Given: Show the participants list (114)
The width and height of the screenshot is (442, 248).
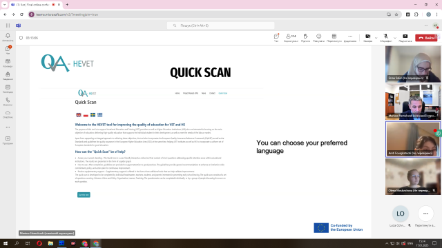Looking at the screenshot, I should point(291,38).
